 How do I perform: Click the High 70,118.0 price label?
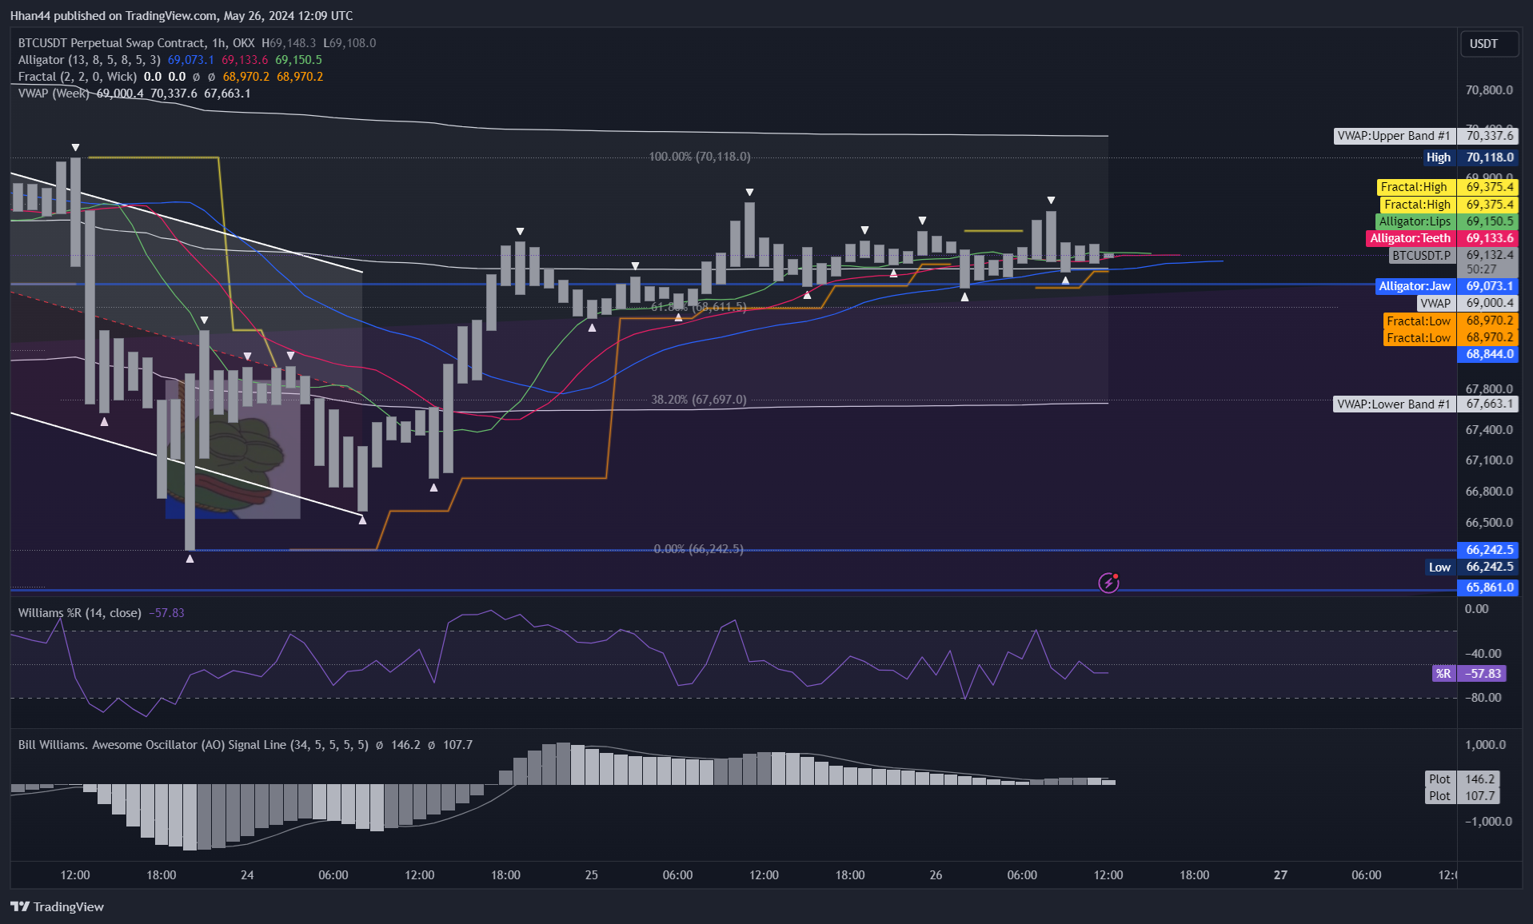point(1470,157)
